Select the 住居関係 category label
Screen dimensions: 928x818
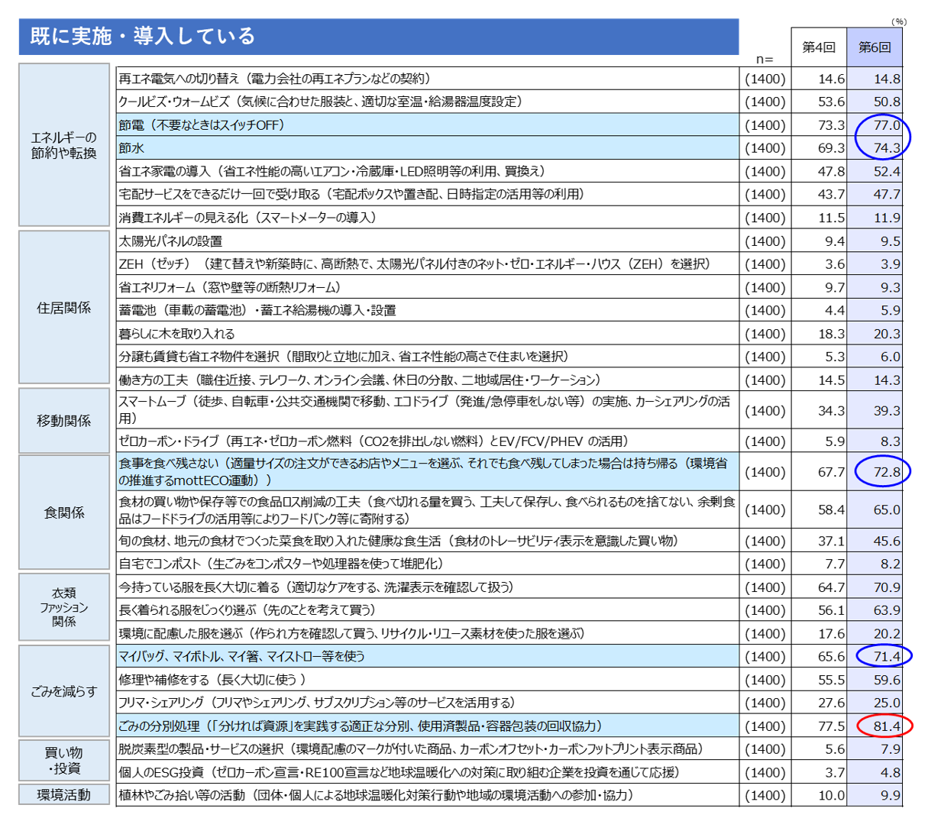[64, 307]
